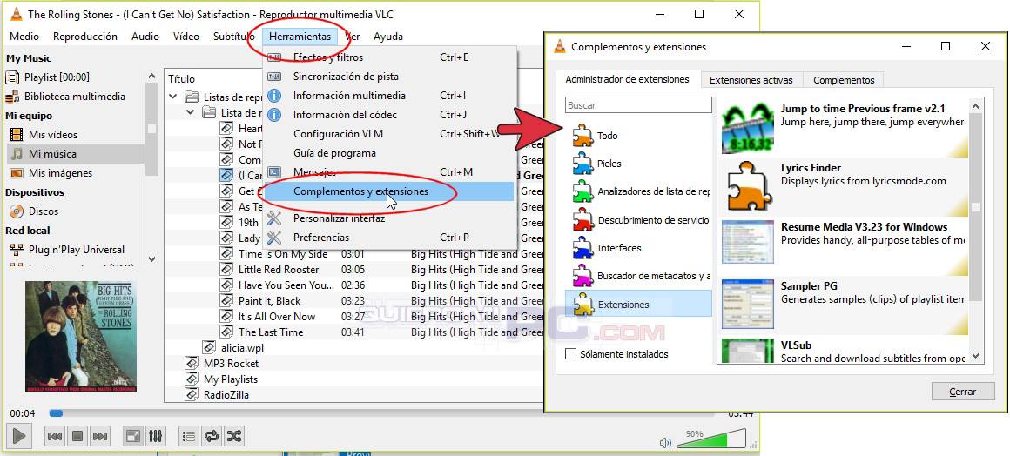1010x456 pixels.
Task: Click the Play button
Action: [19, 437]
